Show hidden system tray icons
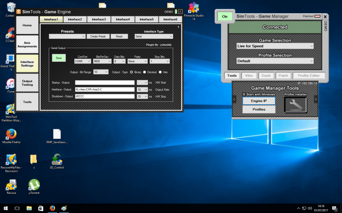The width and height of the screenshot is (342, 213). tap(298, 208)
